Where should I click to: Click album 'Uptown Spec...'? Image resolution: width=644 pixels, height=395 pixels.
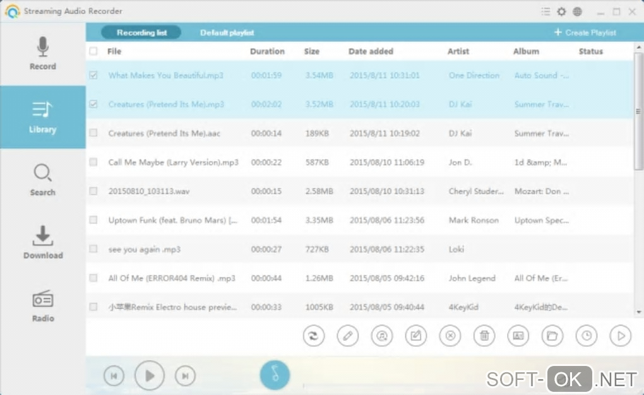[x=542, y=220]
